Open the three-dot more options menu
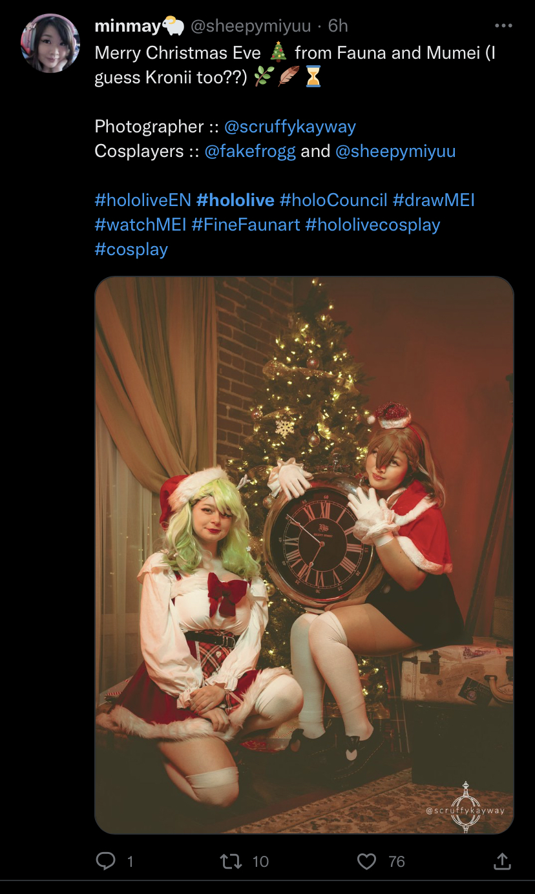The height and width of the screenshot is (894, 535). 503,26
